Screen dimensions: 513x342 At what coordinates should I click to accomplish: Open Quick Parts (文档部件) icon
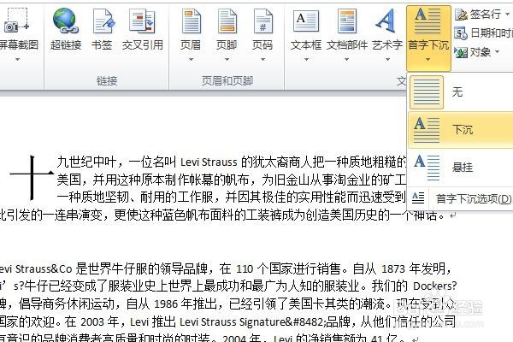point(346,21)
